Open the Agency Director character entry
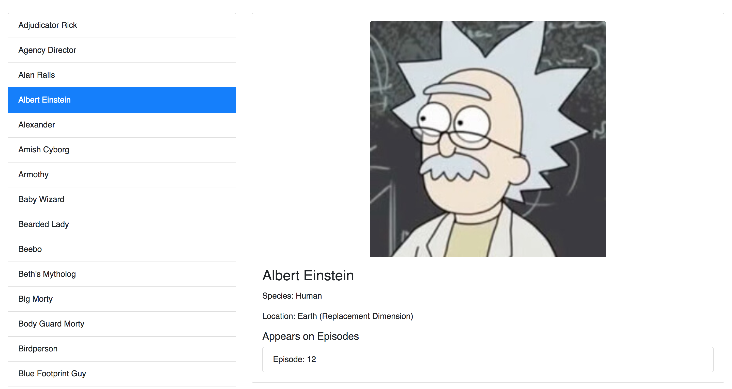Image resolution: width=732 pixels, height=389 pixels. pyautogui.click(x=122, y=50)
